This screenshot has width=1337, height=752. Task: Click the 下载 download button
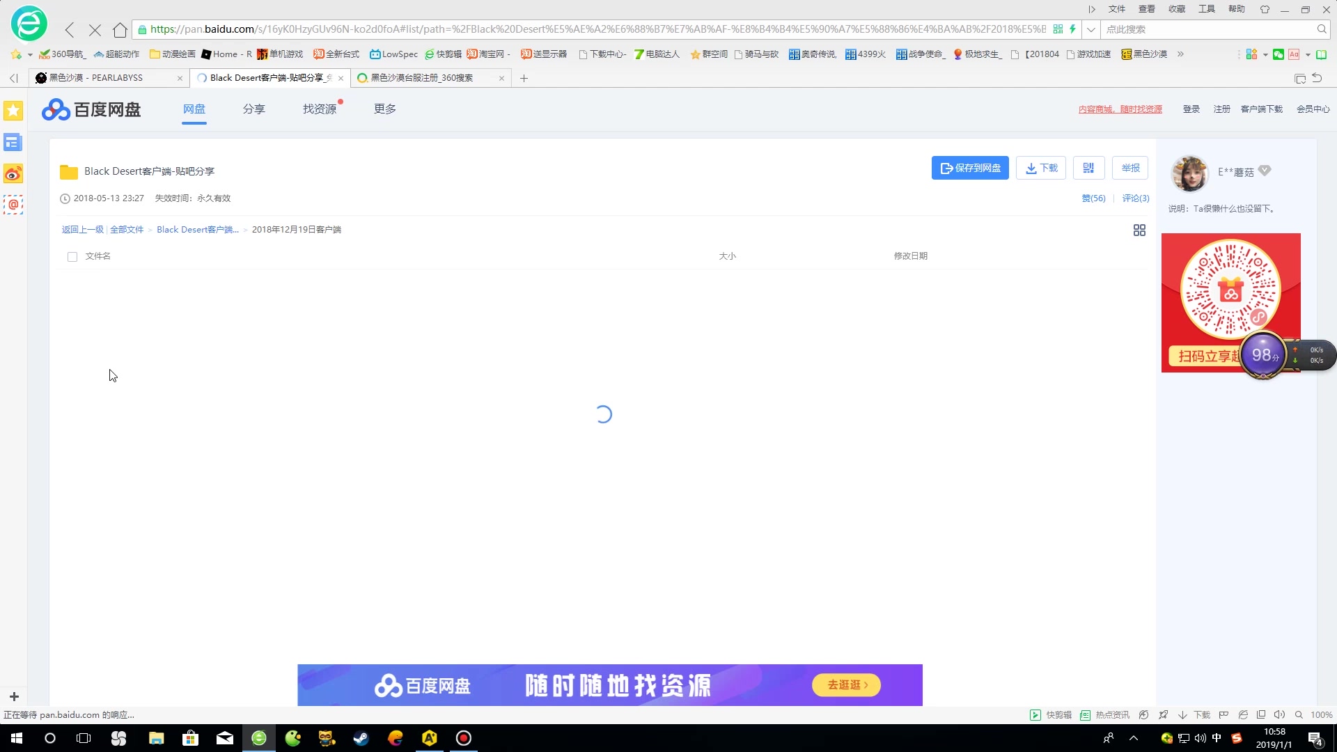[1041, 168]
